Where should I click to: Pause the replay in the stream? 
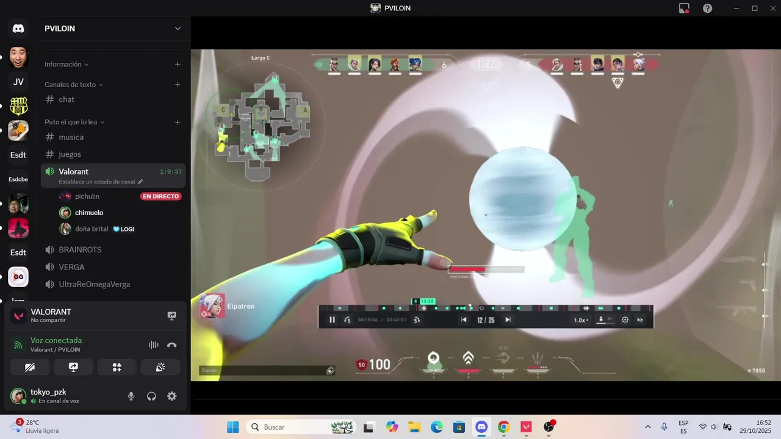332,319
